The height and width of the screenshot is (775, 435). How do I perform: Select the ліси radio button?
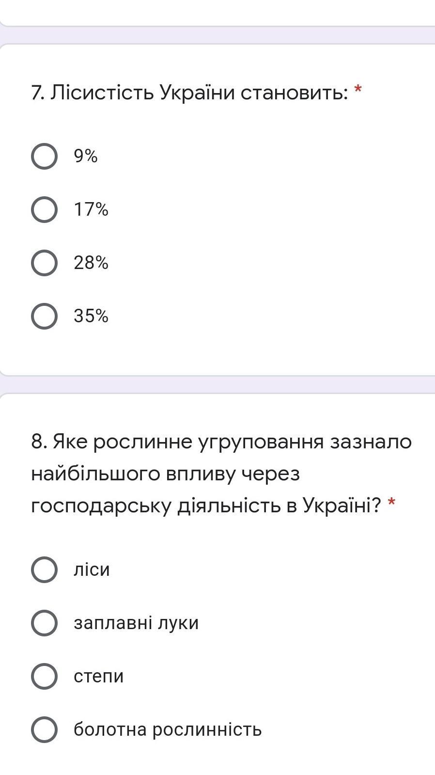(x=44, y=569)
